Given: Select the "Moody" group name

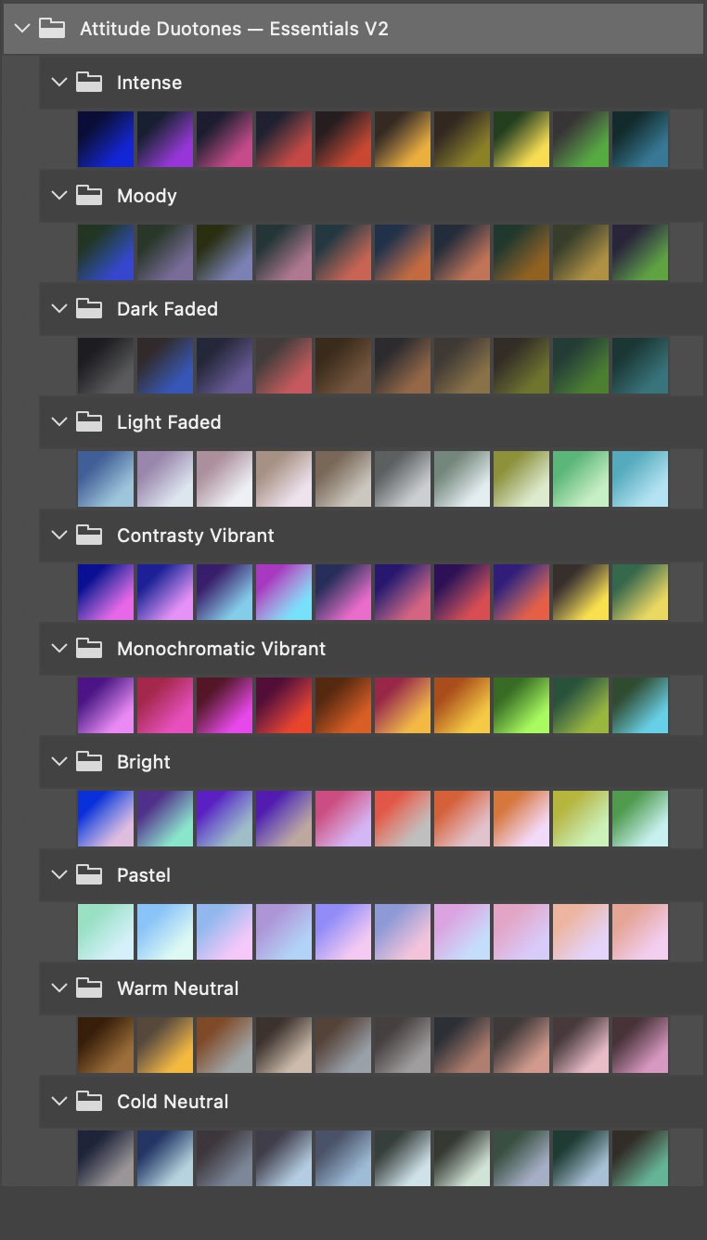Looking at the screenshot, I should click(147, 196).
